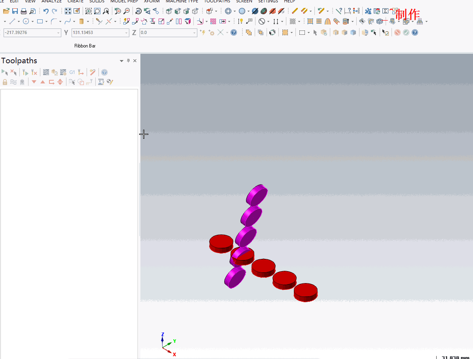This screenshot has width=473, height=359.
Task: Select the trim/break/extend tool
Action: 99,21
